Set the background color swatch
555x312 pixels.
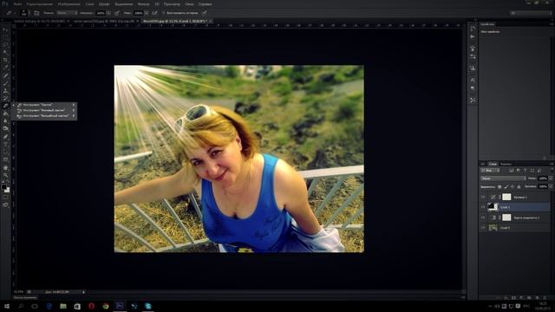[x=7, y=190]
